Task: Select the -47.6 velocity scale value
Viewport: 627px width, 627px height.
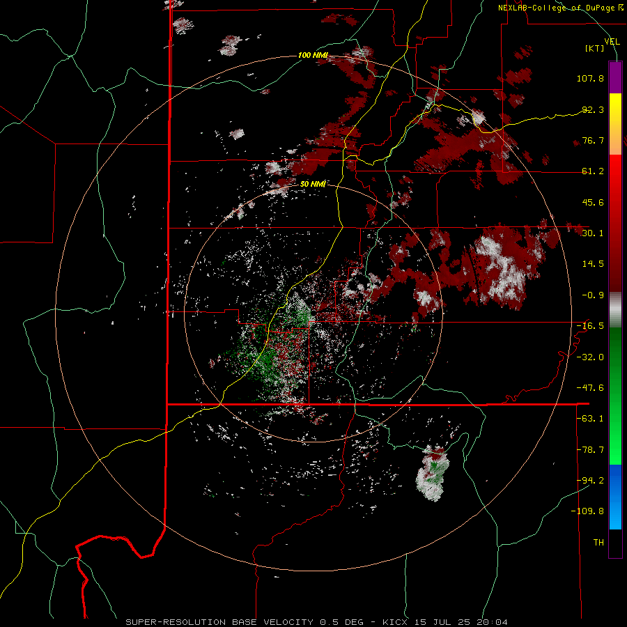Action: 590,388
